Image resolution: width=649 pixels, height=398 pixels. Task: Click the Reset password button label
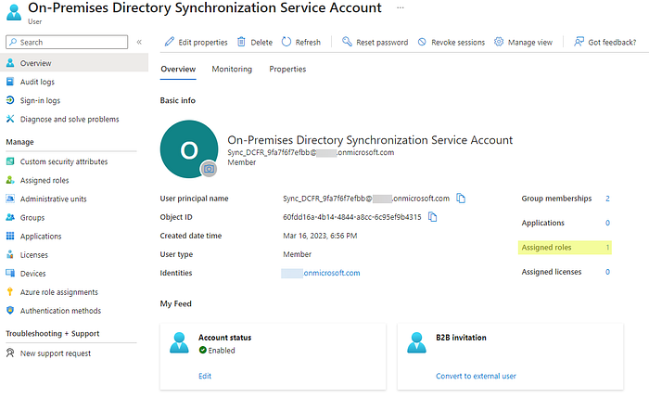coord(382,43)
